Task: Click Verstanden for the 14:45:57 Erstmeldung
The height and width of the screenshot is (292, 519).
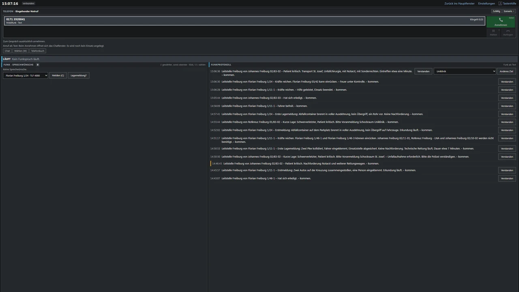Action: 507,170
